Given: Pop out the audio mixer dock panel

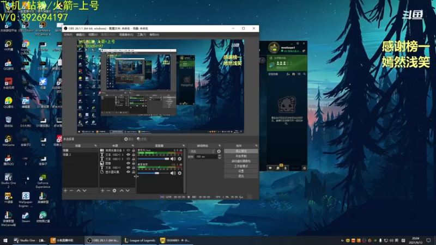Looking at the screenshot, I should [184, 145].
